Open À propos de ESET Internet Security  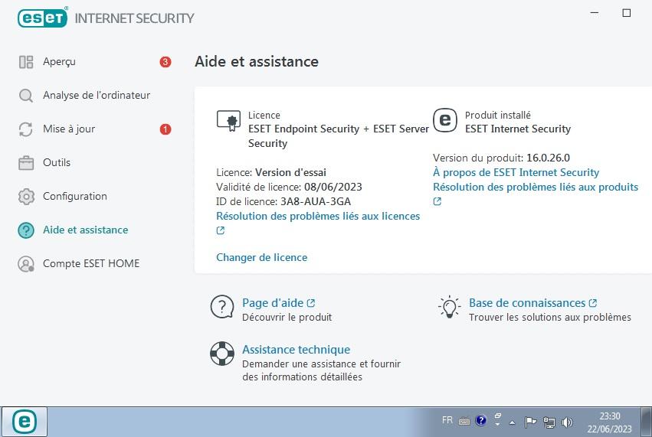click(516, 172)
